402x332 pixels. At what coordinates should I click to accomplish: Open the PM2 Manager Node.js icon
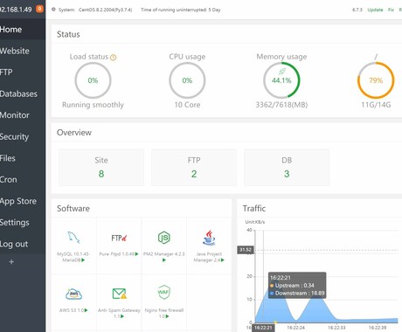[x=164, y=238]
